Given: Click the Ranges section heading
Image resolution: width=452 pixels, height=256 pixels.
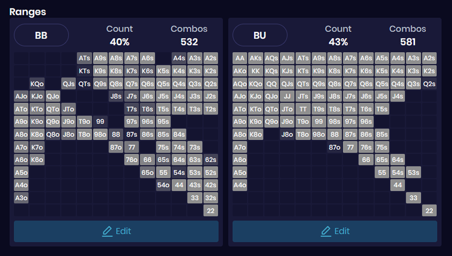Looking at the screenshot, I should [28, 12].
